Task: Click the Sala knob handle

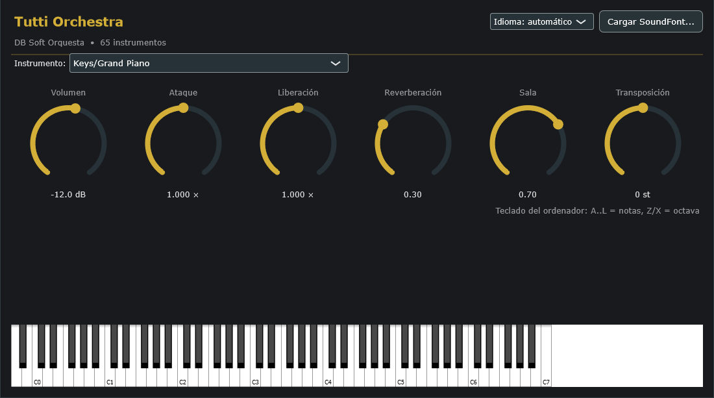Action: [558, 124]
